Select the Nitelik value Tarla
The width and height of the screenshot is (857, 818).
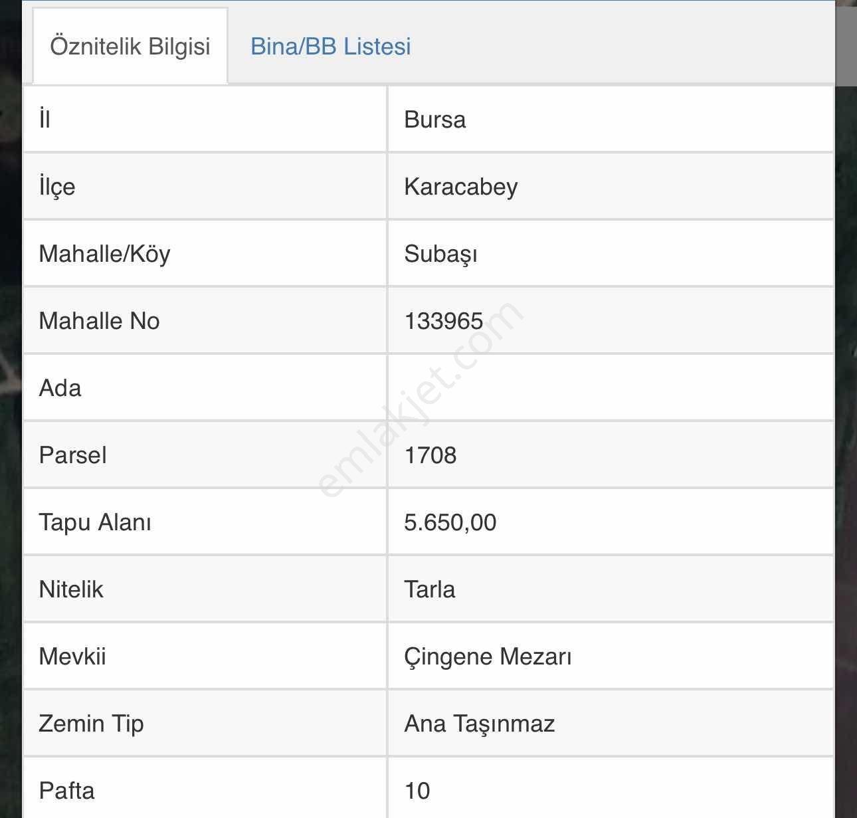[430, 589]
